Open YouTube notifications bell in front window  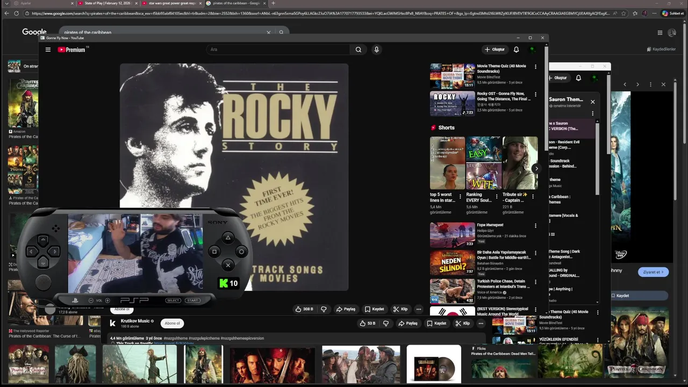tap(516, 49)
